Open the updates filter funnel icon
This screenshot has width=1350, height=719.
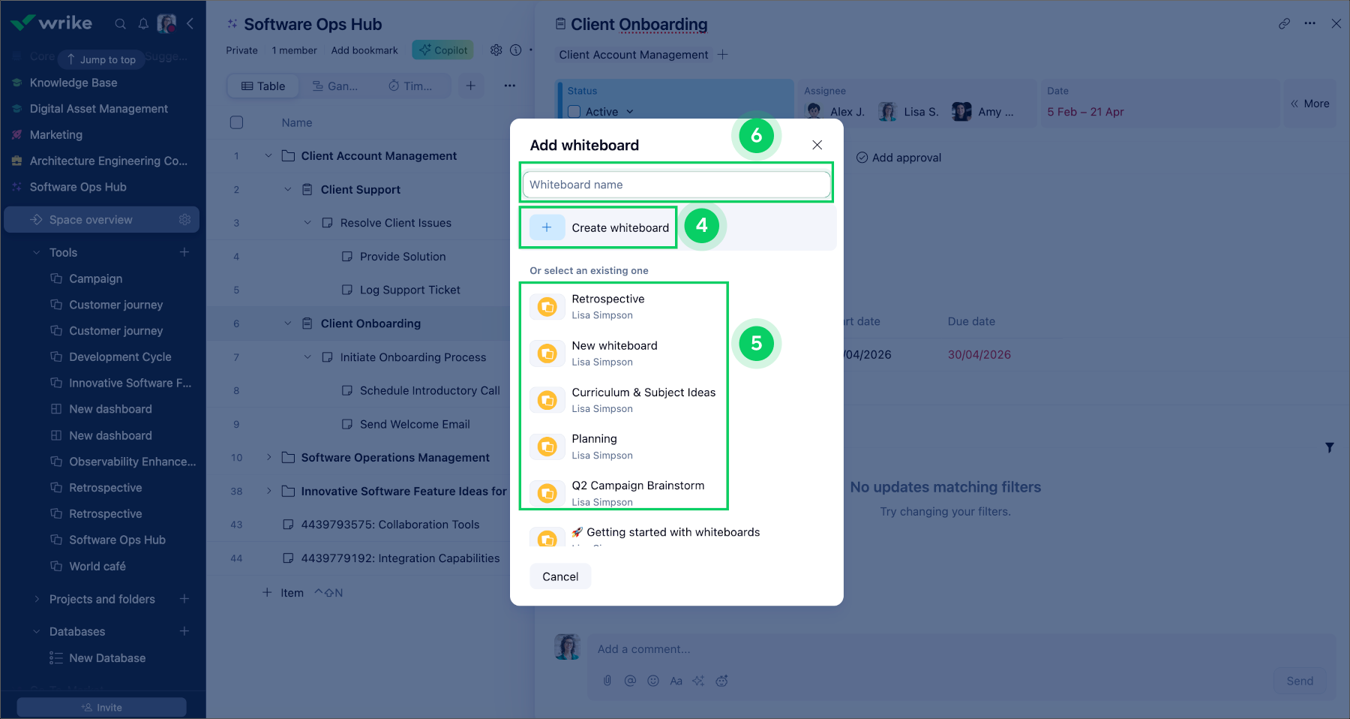click(x=1330, y=447)
